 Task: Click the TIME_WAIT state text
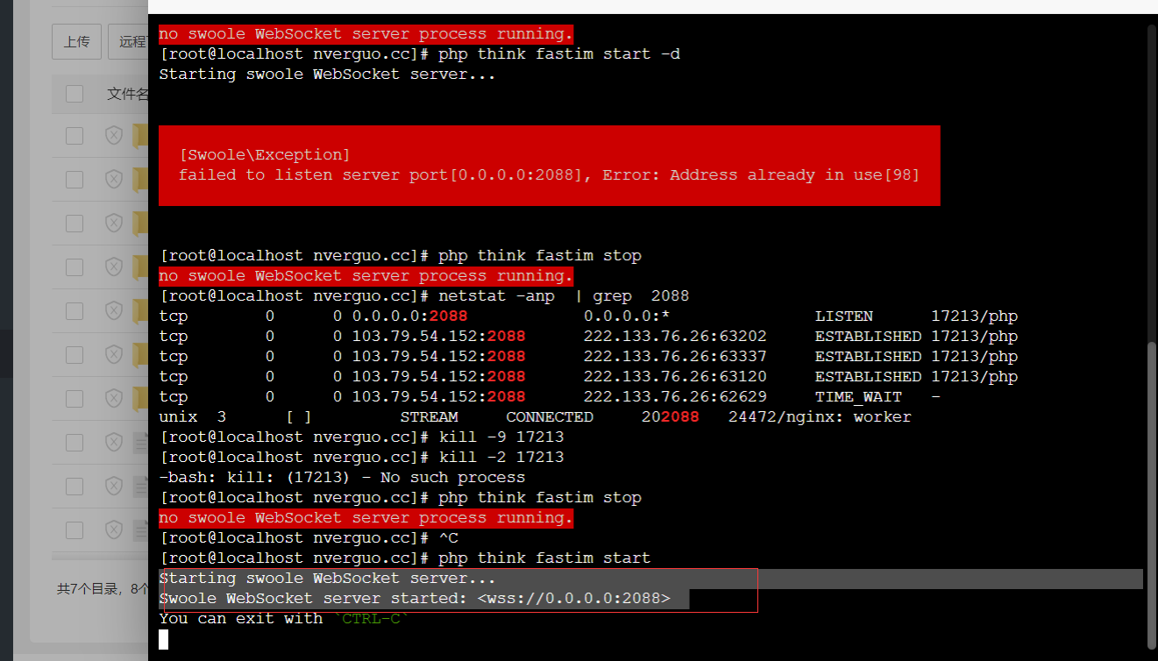(858, 397)
